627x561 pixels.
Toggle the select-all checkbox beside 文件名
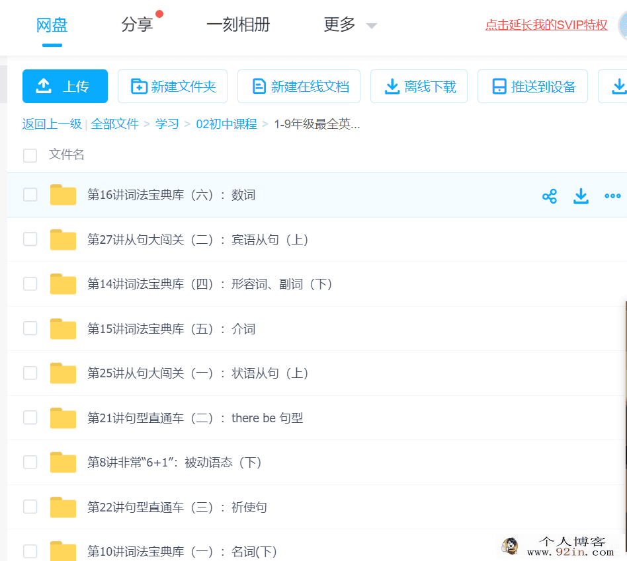30,155
